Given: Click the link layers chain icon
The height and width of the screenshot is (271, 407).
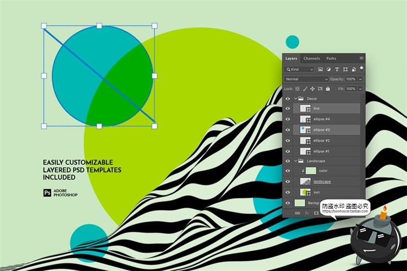Looking at the screenshot, I should pos(297,213).
